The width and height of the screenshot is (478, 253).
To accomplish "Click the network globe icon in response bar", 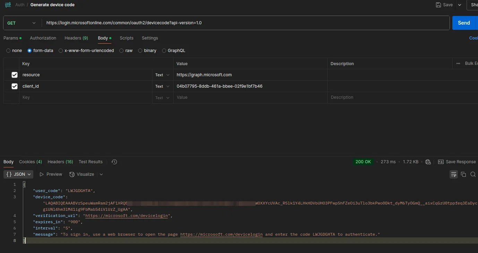I will [428, 162].
